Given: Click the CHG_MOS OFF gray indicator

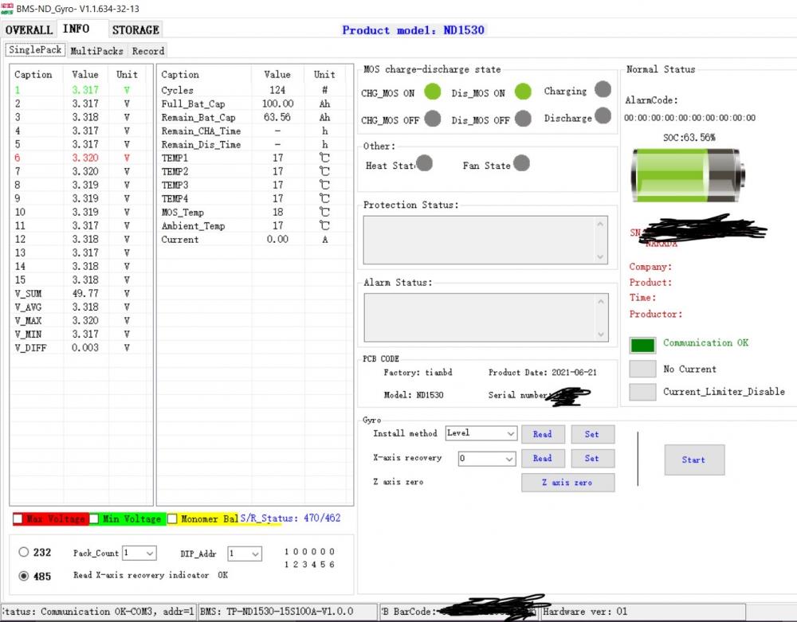Looking at the screenshot, I should click(433, 119).
